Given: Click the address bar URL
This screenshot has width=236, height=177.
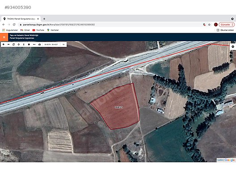Looking at the screenshot, I should pos(59,25).
